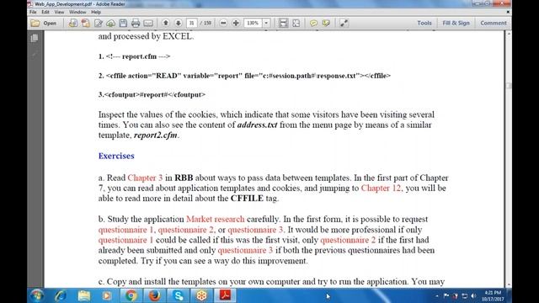539x303 pixels.
Task: Switch to Google Chrome in taskbar
Action: pos(131,295)
